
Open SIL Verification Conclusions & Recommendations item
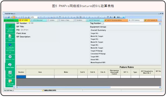coord(10,48)
